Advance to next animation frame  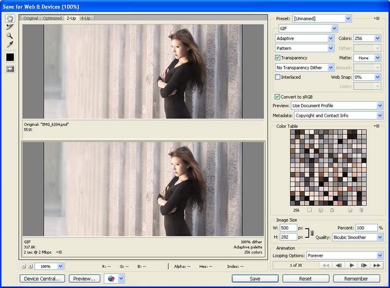[x=364, y=265]
